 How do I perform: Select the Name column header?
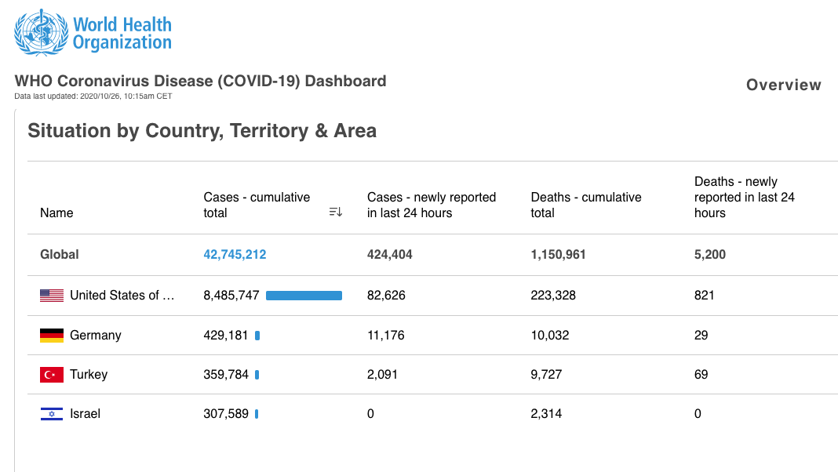click(x=56, y=212)
